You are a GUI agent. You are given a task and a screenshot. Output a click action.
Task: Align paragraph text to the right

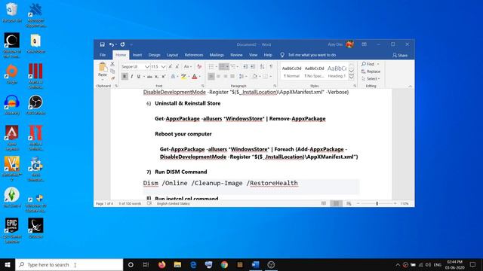click(x=226, y=76)
